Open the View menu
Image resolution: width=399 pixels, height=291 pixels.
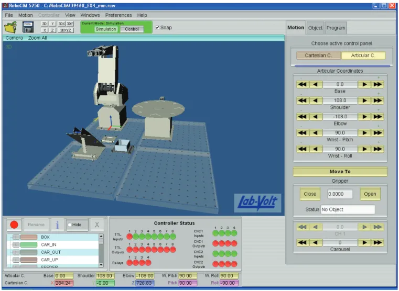tap(70, 15)
